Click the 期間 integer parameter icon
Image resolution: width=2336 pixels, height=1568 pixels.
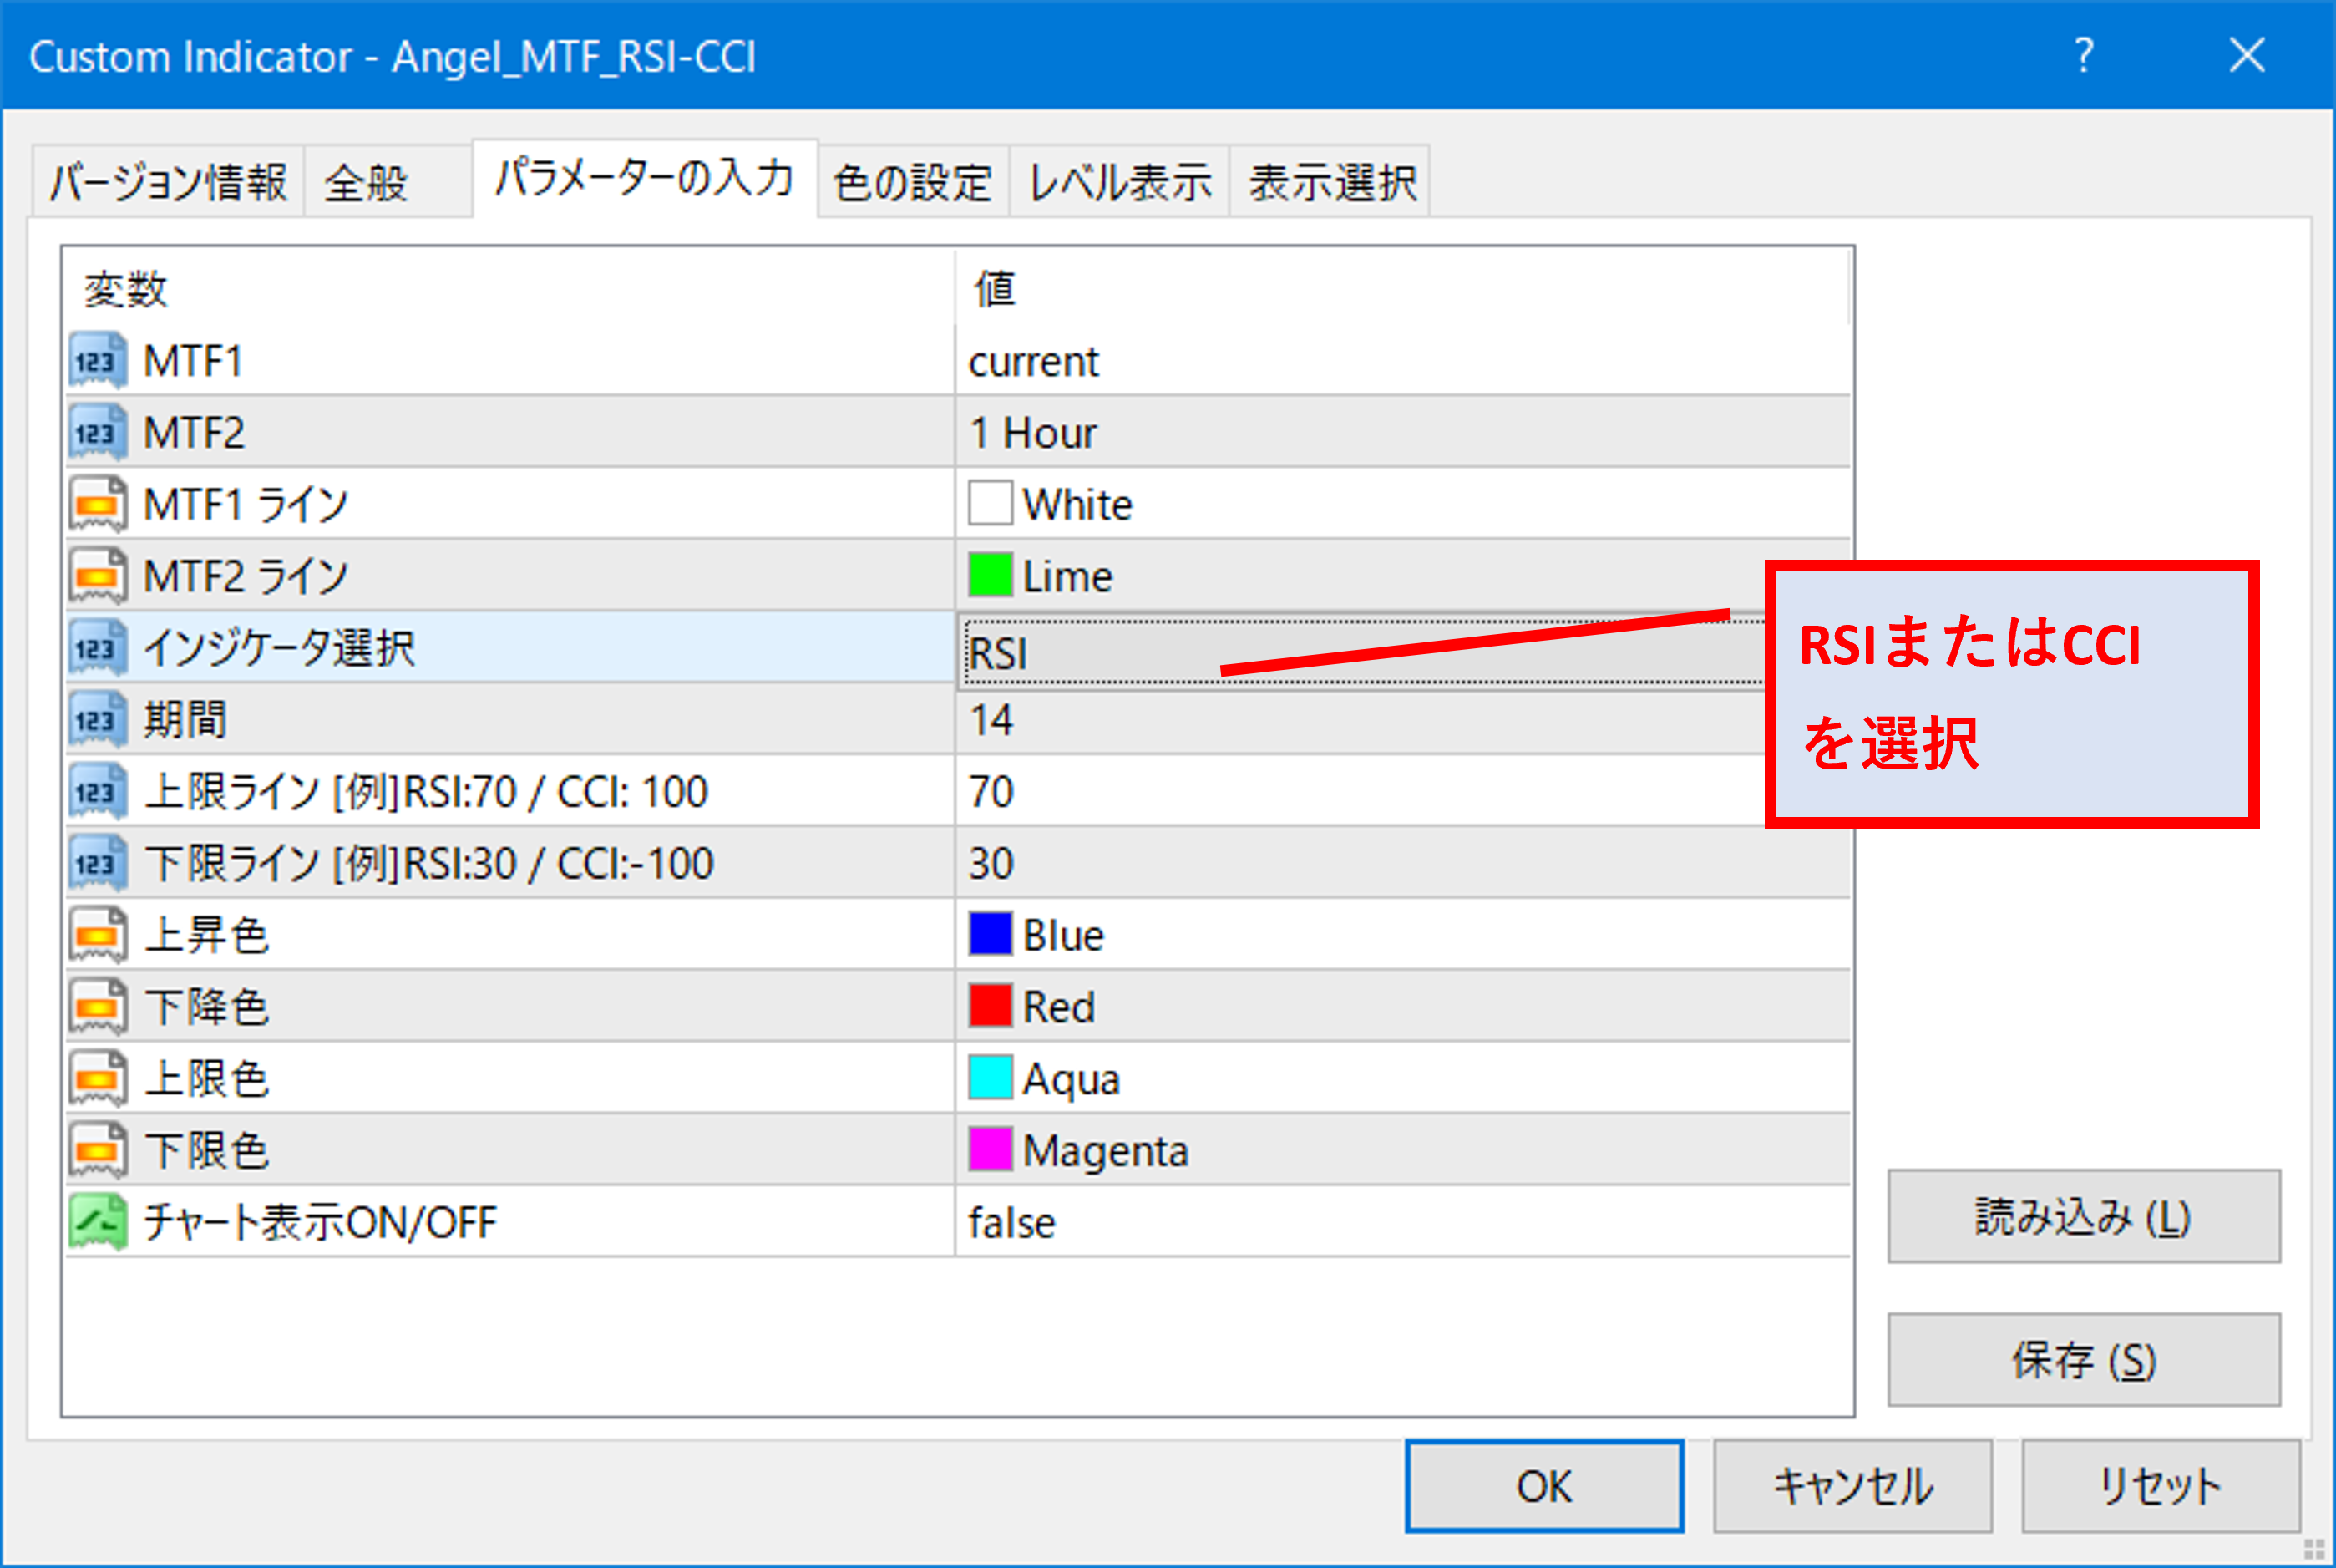tap(98, 720)
